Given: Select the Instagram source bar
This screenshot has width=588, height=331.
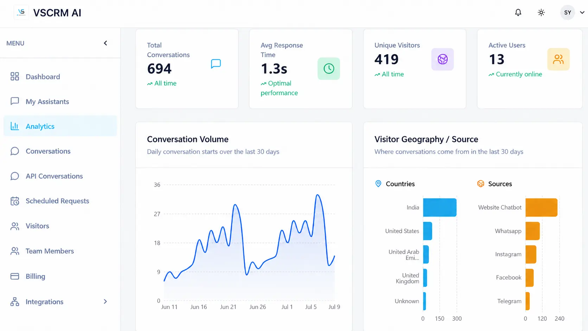Looking at the screenshot, I should (531, 254).
